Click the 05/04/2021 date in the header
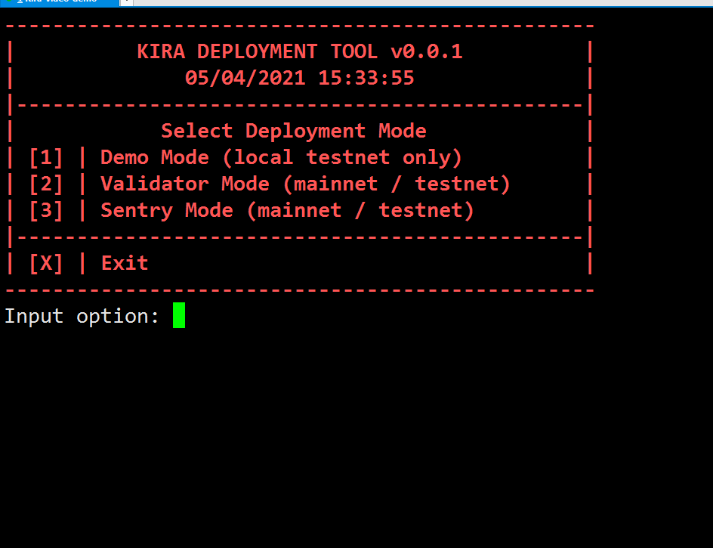 (x=245, y=78)
